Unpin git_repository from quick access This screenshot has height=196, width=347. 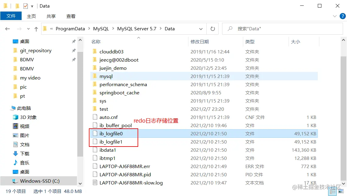[x=74, y=50]
